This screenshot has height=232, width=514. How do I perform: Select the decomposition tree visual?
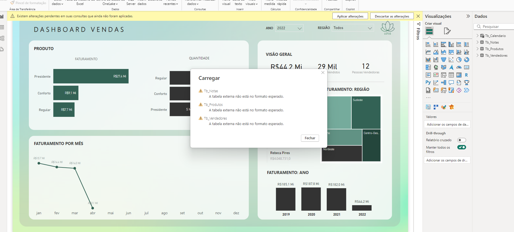tap(444, 83)
